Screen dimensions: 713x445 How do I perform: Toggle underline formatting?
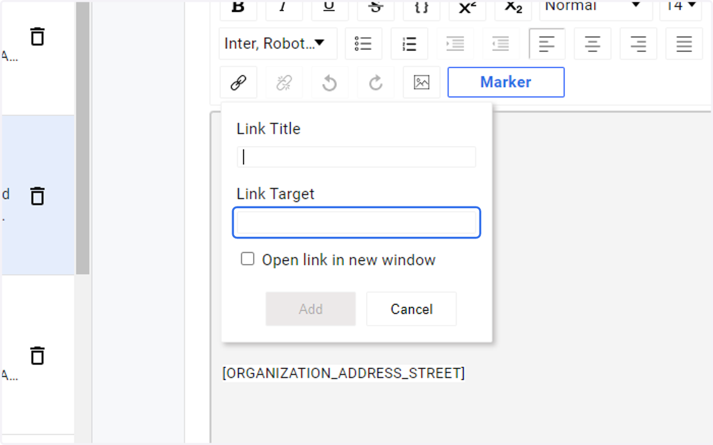point(330,9)
